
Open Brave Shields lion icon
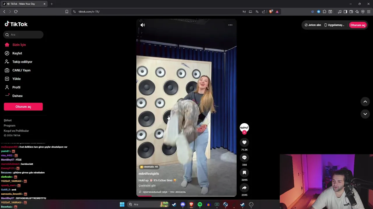[x=271, y=12]
